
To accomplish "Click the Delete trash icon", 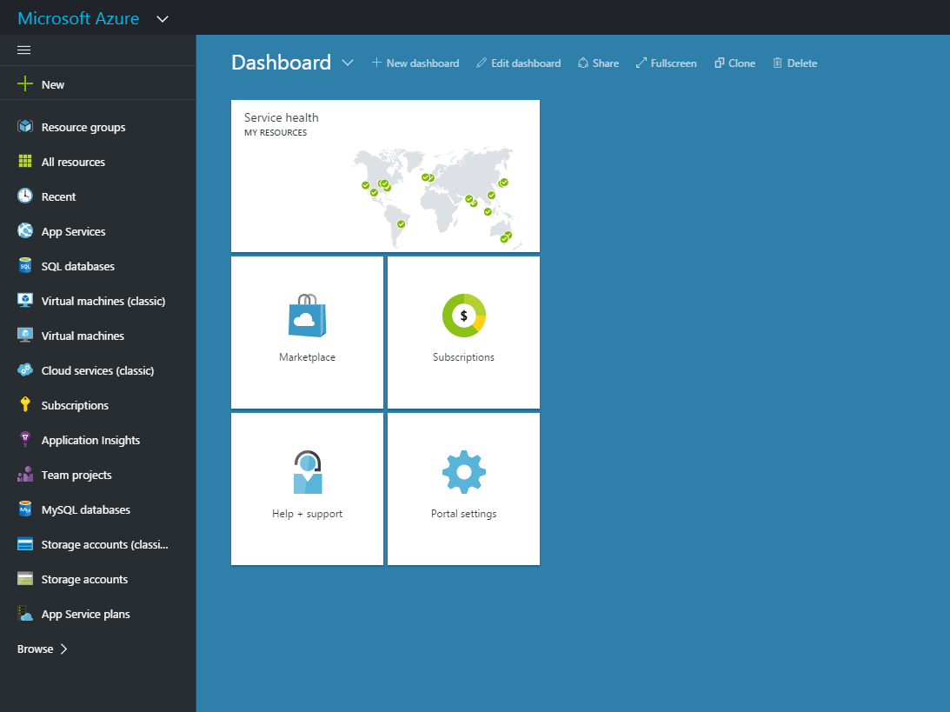I will click(777, 63).
